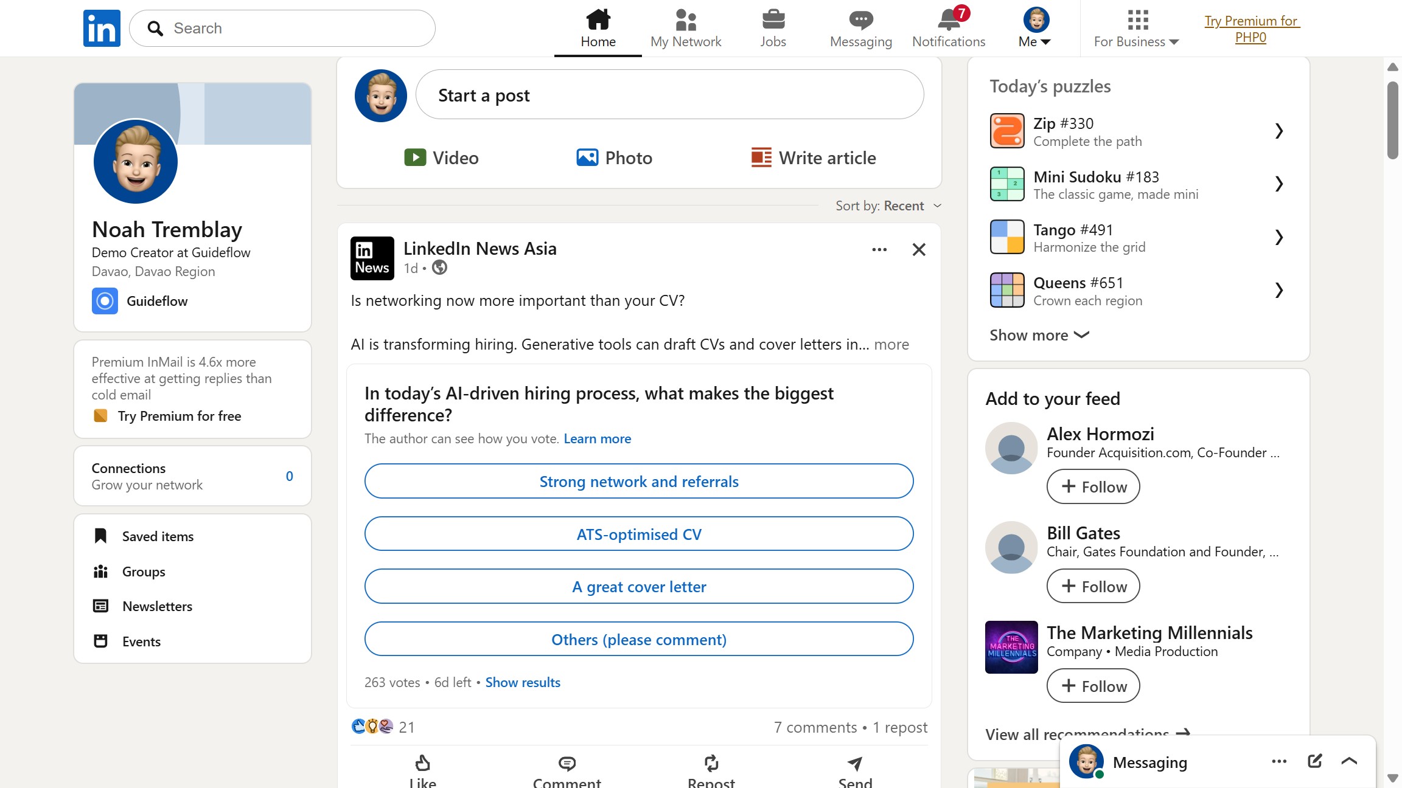Open chevron next to Zip #330
Screen dimensions: 1402x788
click(1278, 131)
